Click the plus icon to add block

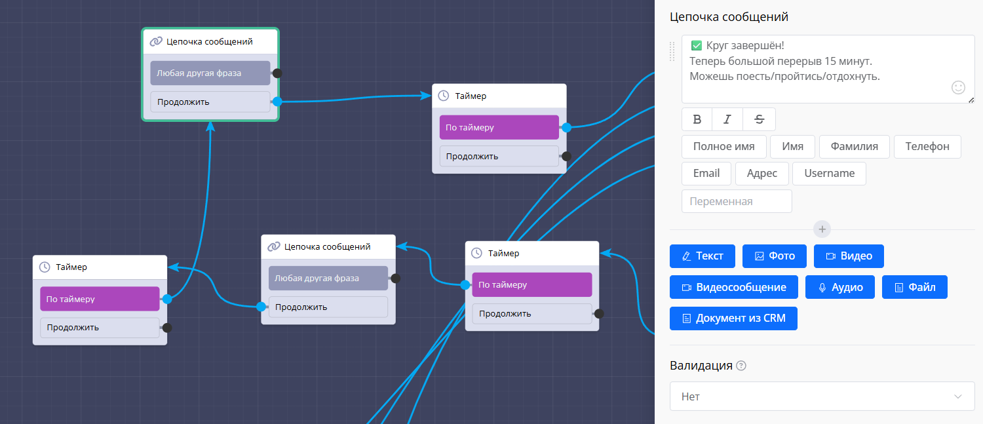(822, 229)
